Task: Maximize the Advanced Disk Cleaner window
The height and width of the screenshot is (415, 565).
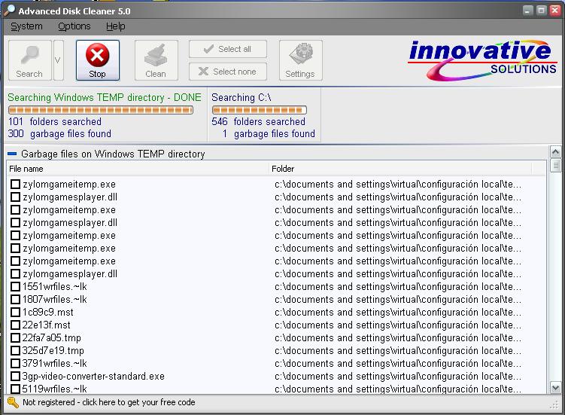Action: tap(541, 10)
